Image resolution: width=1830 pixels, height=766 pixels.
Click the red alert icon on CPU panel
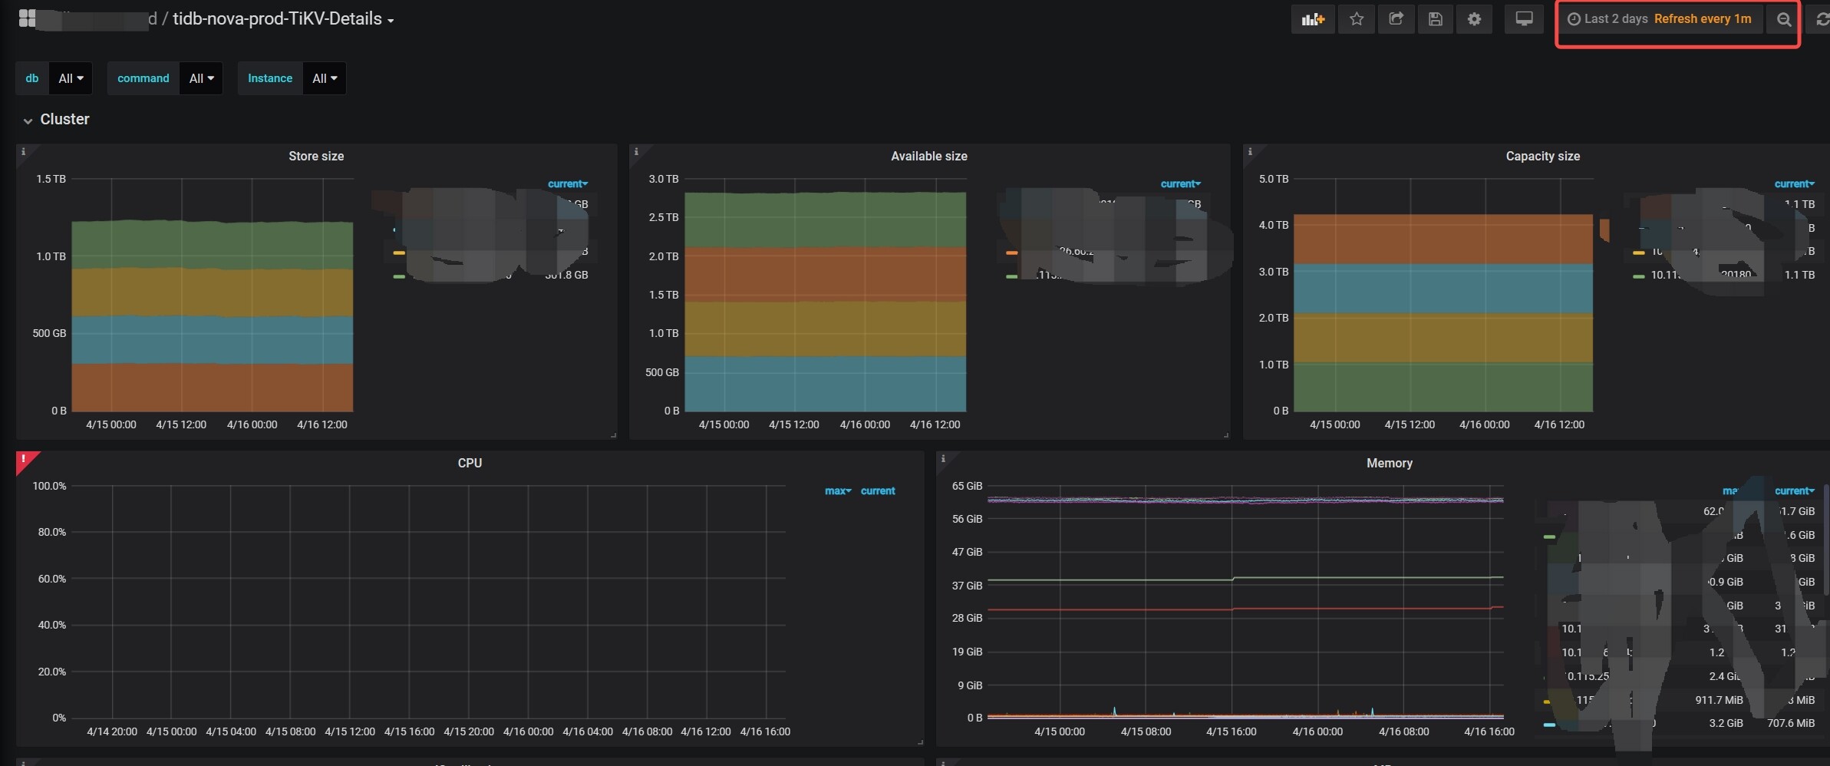pos(24,459)
